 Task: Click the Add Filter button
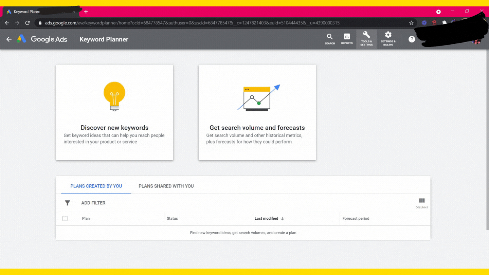pyautogui.click(x=93, y=203)
